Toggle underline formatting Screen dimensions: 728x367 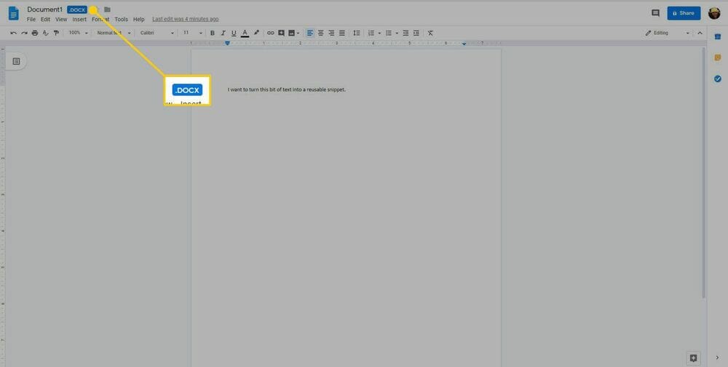[233, 33]
